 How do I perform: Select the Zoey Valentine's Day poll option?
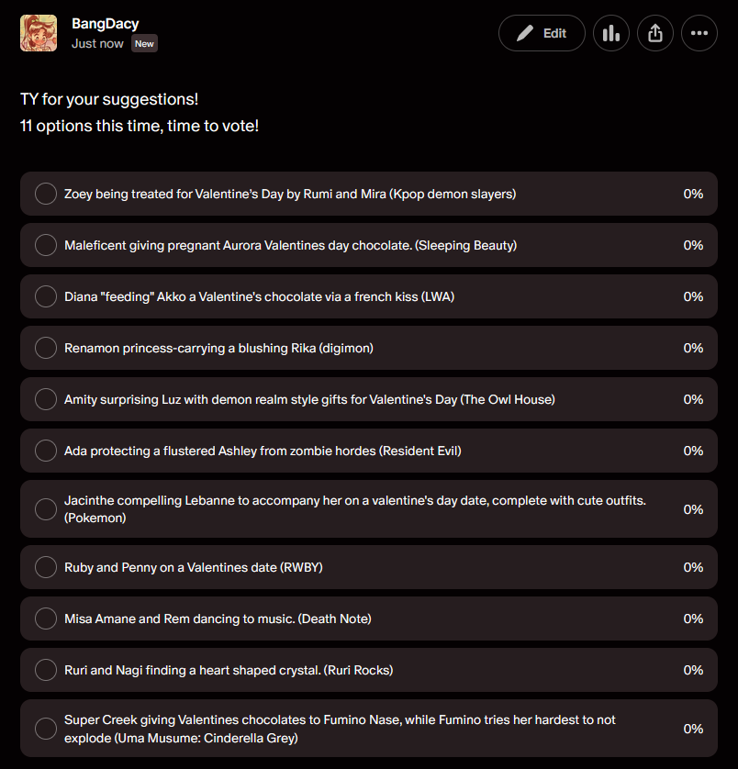46,194
